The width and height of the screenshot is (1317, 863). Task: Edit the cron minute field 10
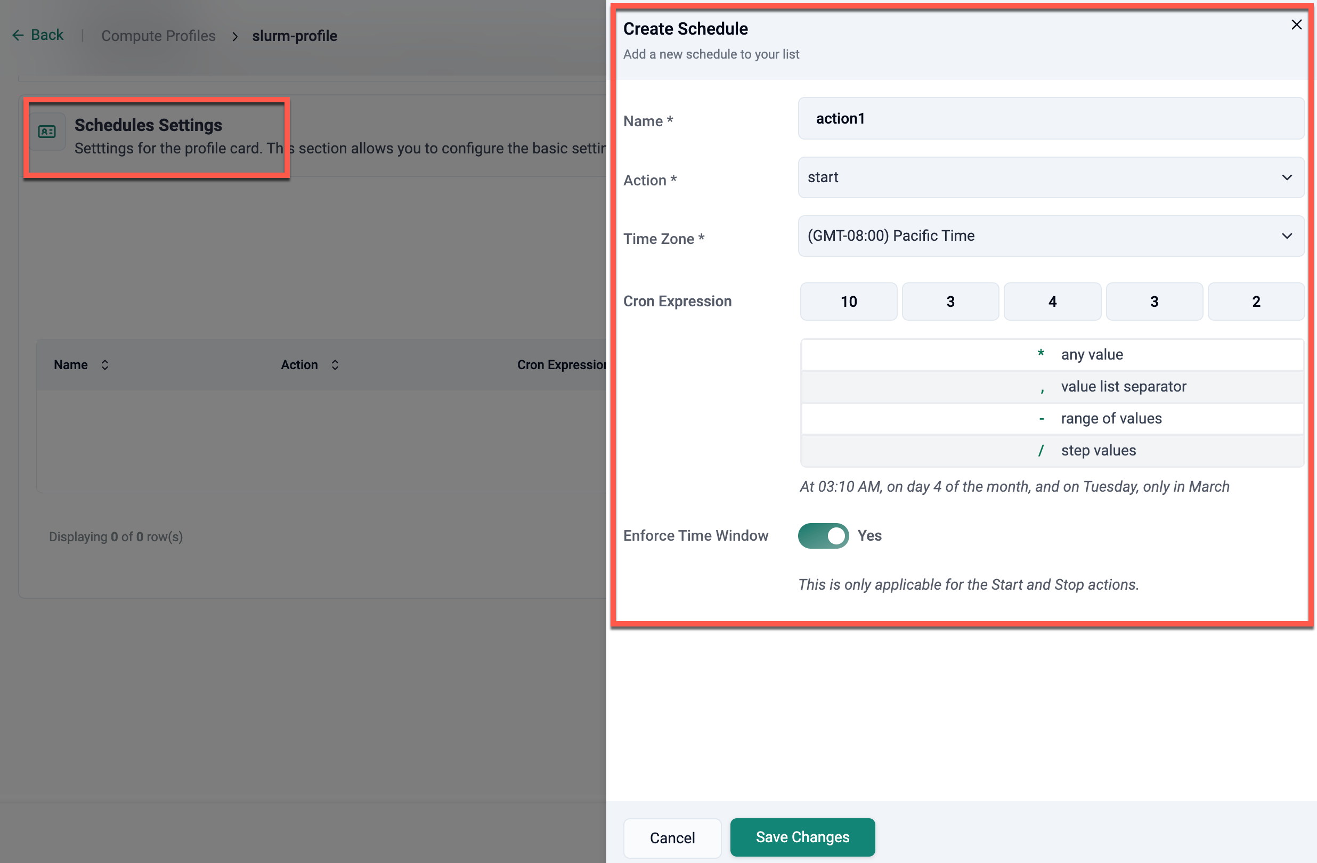tap(848, 302)
